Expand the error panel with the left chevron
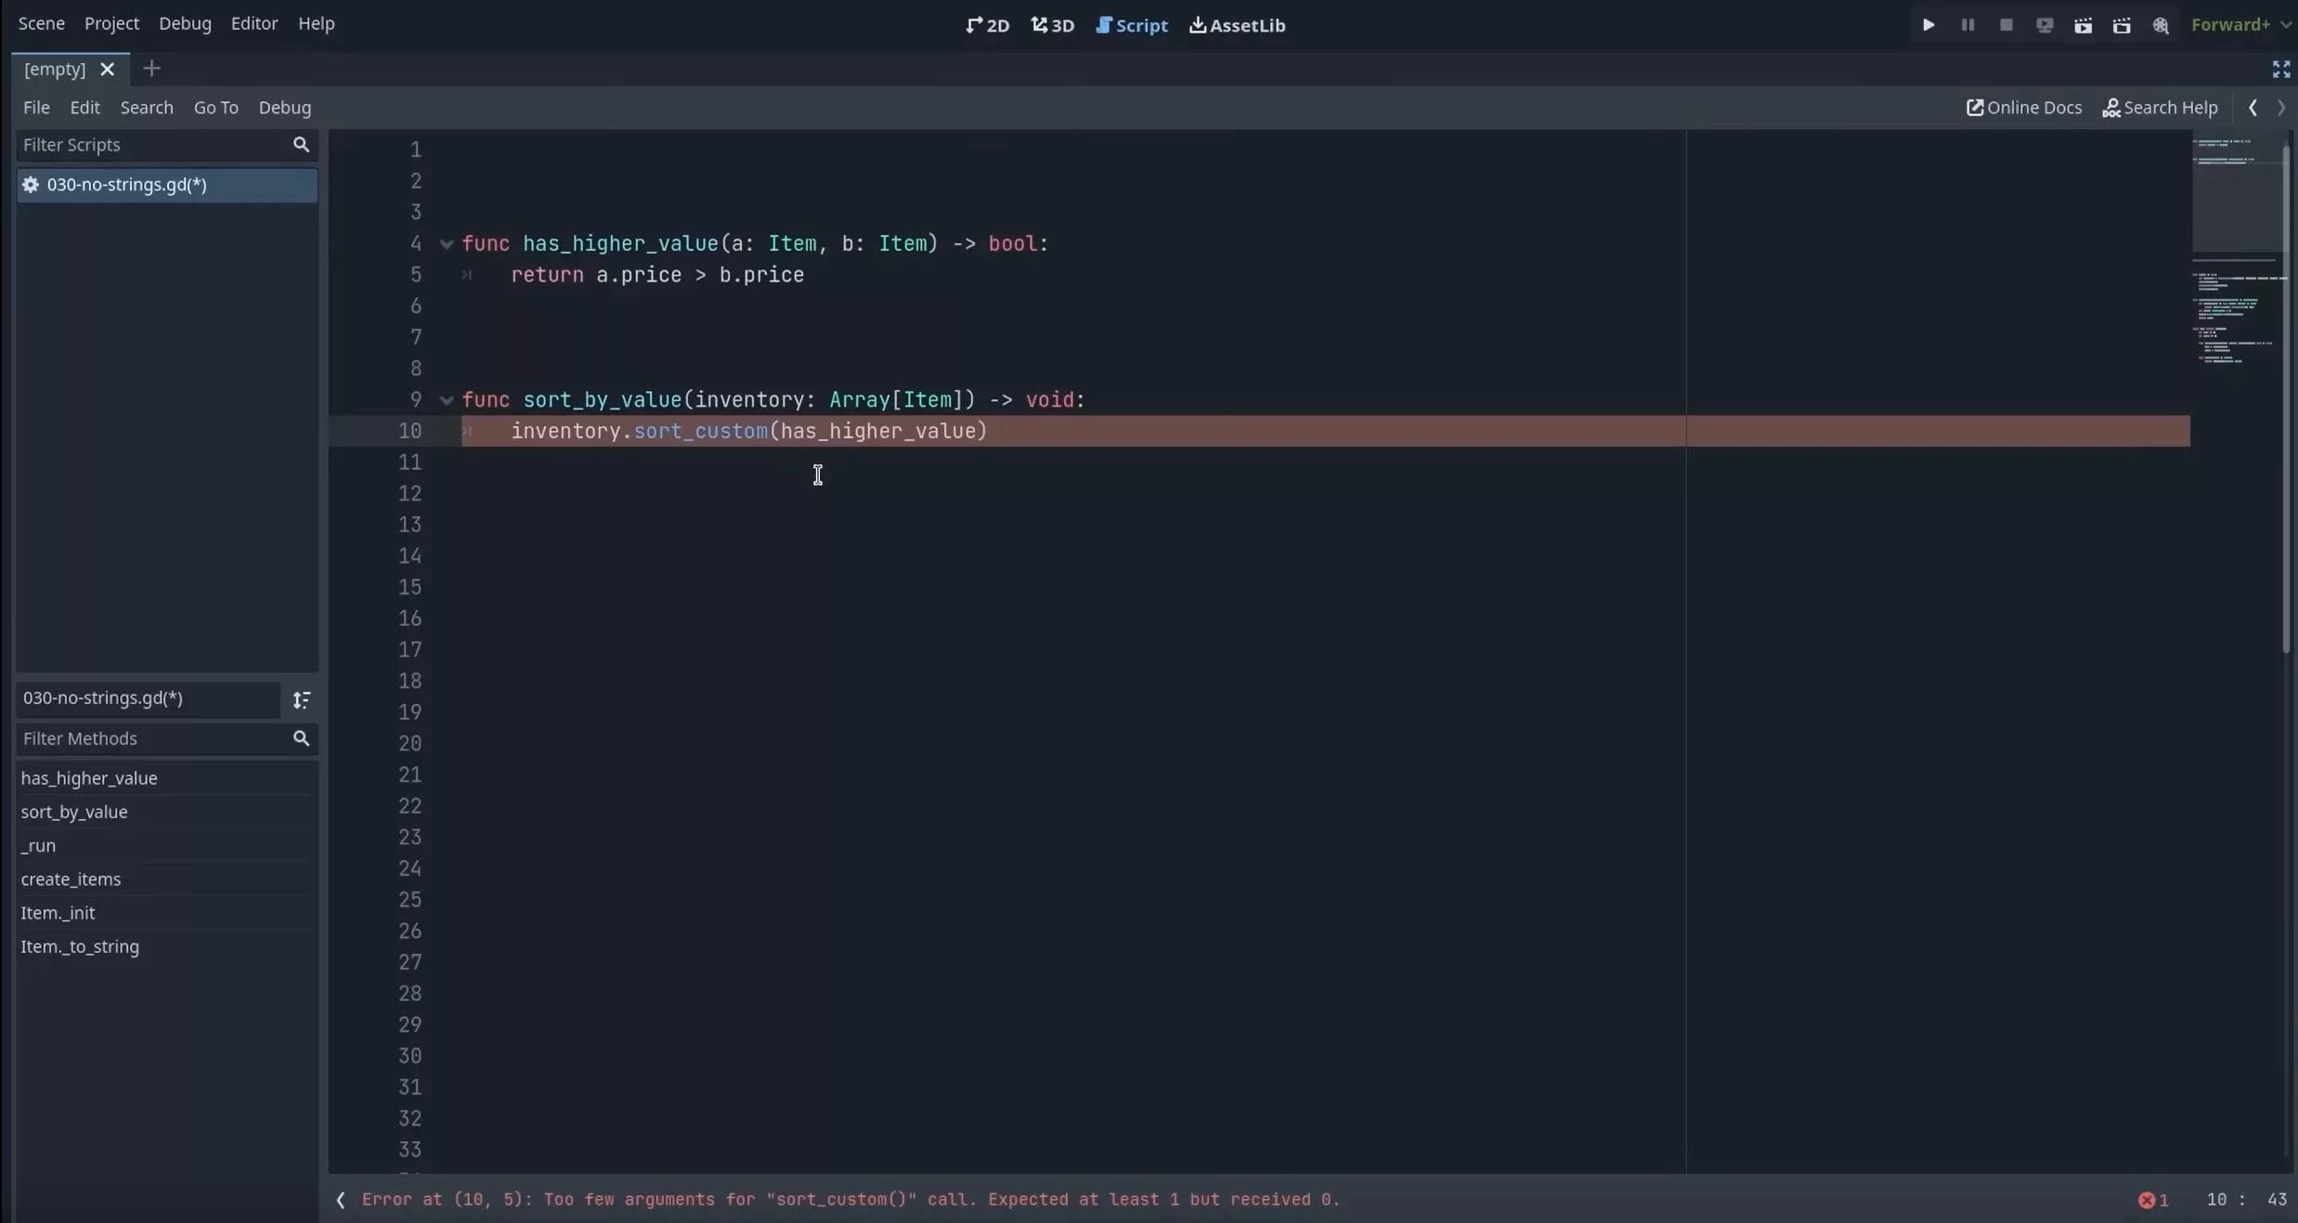The height and width of the screenshot is (1223, 2298). click(x=340, y=1201)
